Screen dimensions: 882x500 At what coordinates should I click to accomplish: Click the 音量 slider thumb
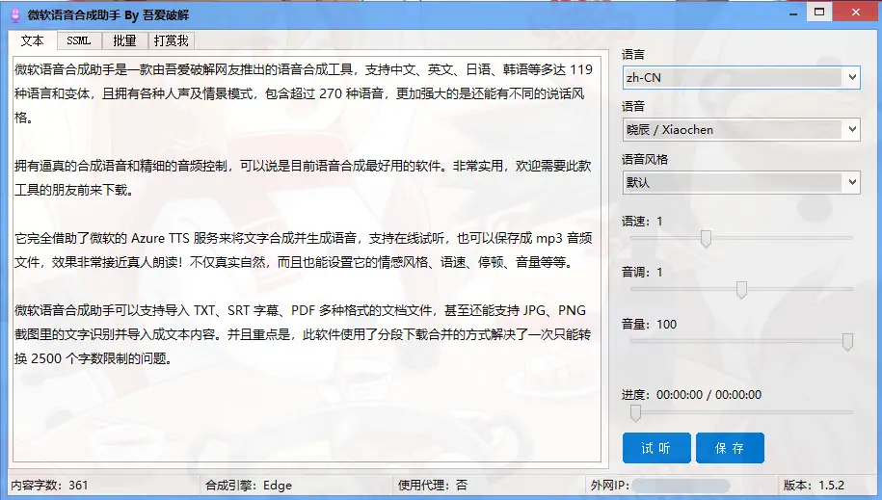click(847, 341)
